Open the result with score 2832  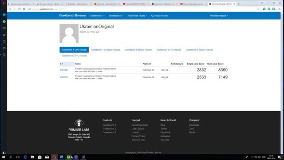[x=64, y=70]
